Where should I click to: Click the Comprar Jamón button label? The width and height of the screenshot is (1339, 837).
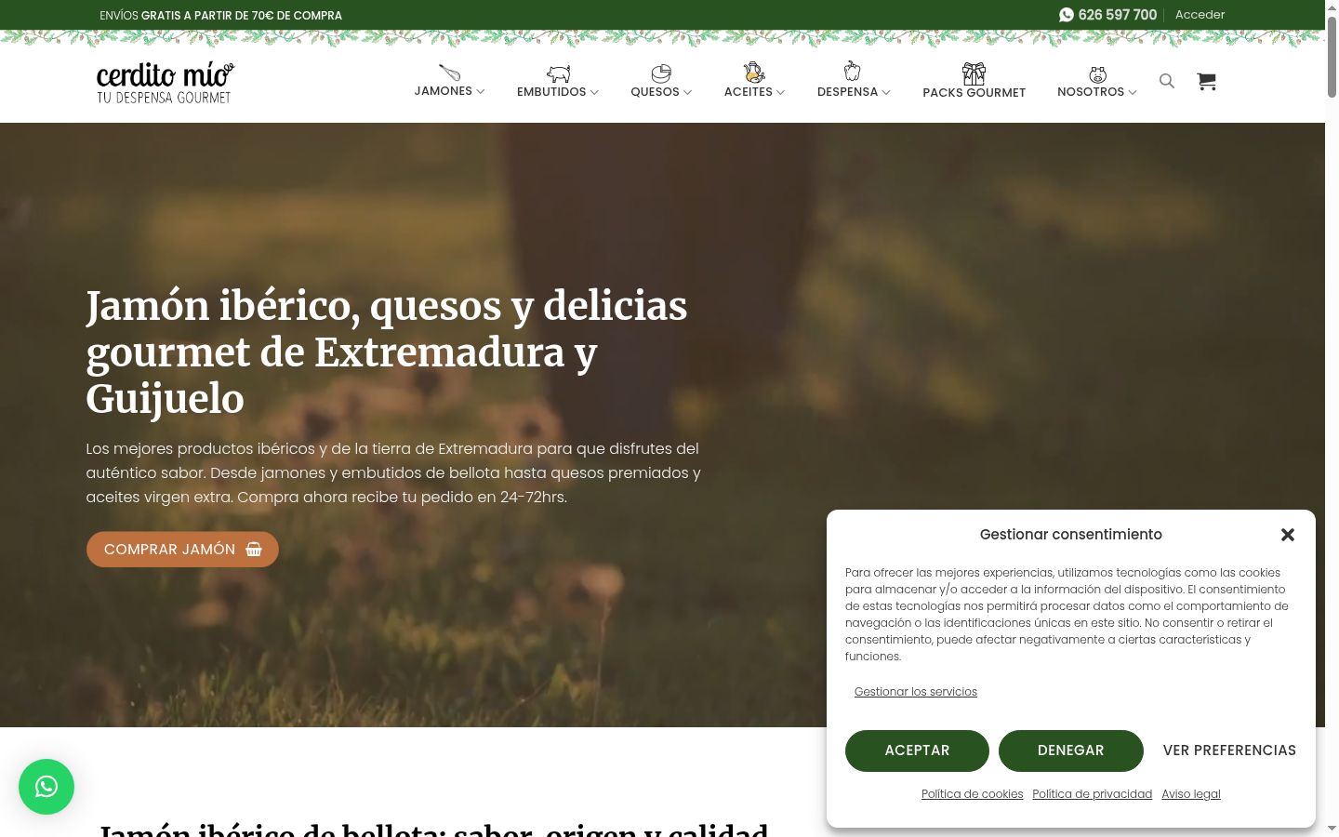tap(169, 550)
